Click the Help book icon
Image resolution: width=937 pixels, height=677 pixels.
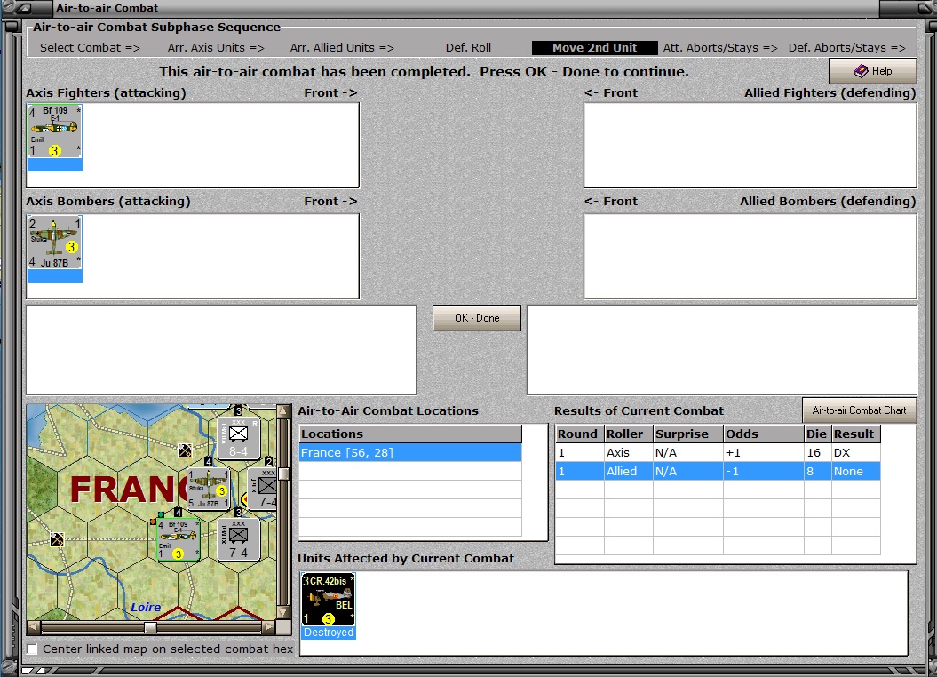862,71
